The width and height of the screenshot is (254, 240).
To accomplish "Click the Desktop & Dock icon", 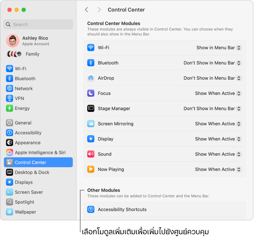I will [x=10, y=172].
